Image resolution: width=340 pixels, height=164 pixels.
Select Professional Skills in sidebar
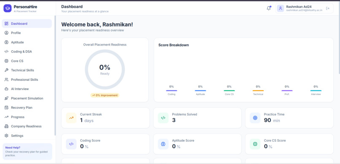pos(27,79)
